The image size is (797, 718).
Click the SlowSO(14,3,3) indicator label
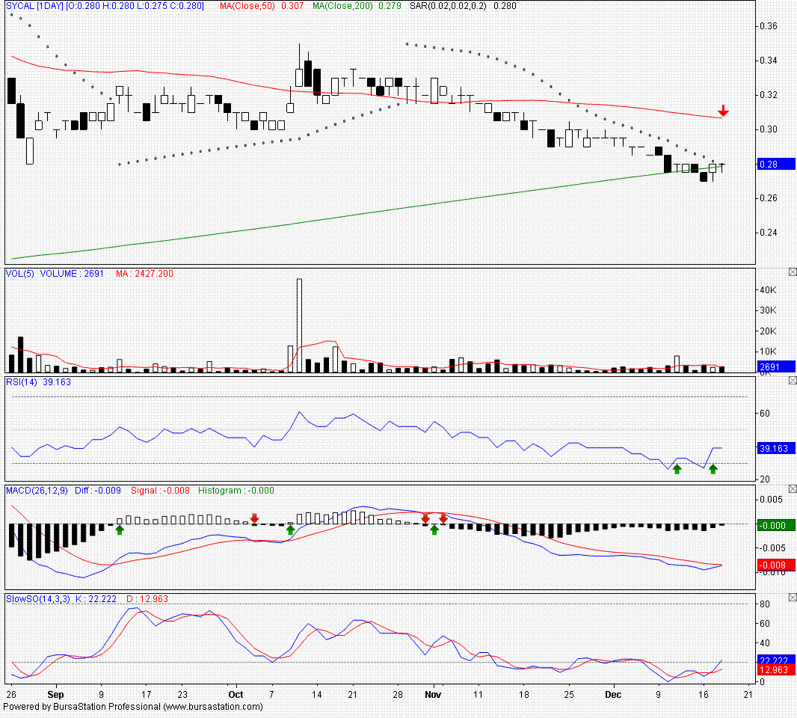pos(38,599)
